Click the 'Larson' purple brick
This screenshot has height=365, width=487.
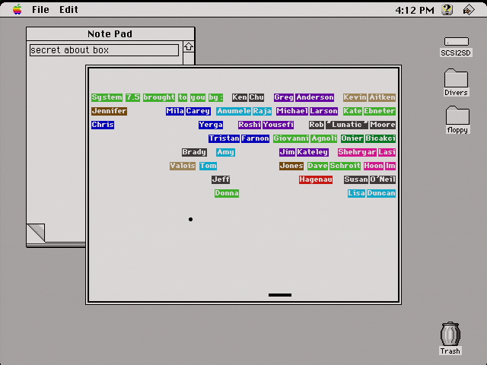323,111
